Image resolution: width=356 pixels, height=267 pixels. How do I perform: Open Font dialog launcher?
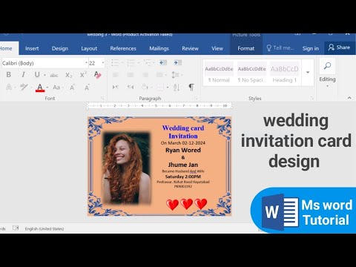(103, 99)
